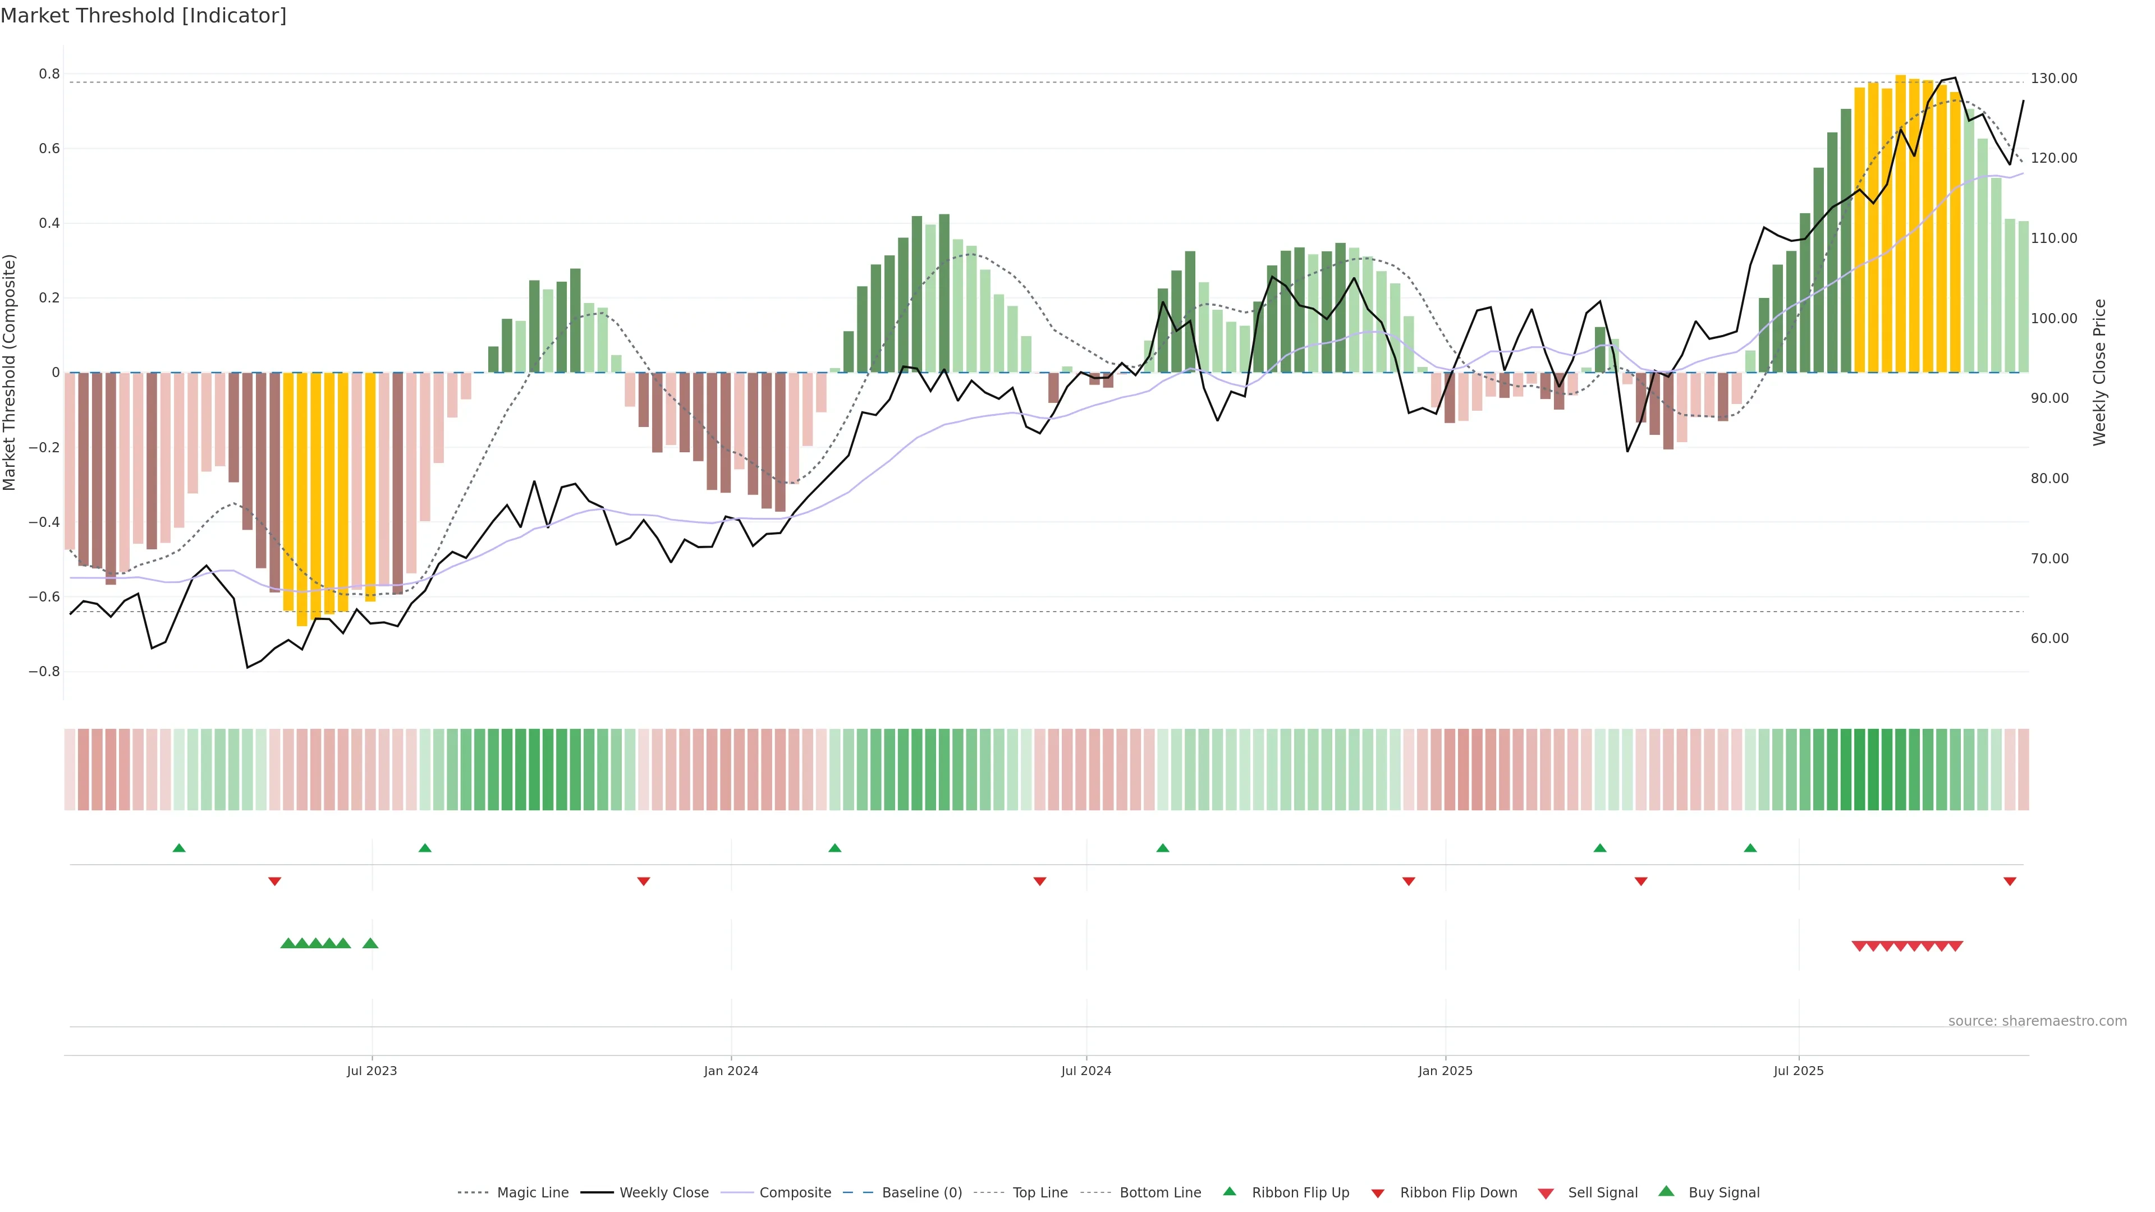Viewport: 2155px width, 1212px height.
Task: Click Ribbon Flip Up legend triangle icon
Action: 1229,1191
